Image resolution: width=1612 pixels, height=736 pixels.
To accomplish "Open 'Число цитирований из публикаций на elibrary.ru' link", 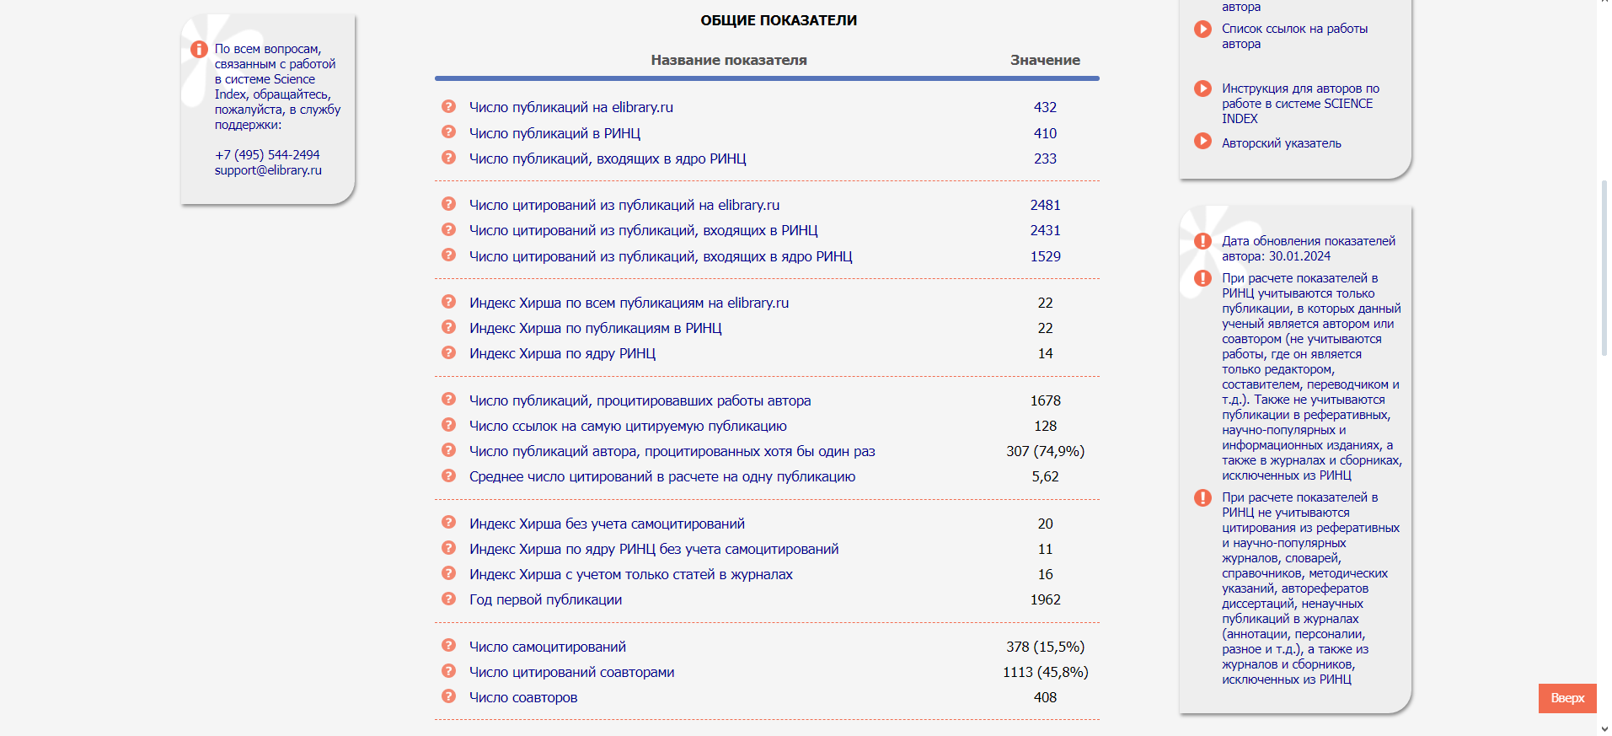I will [624, 205].
